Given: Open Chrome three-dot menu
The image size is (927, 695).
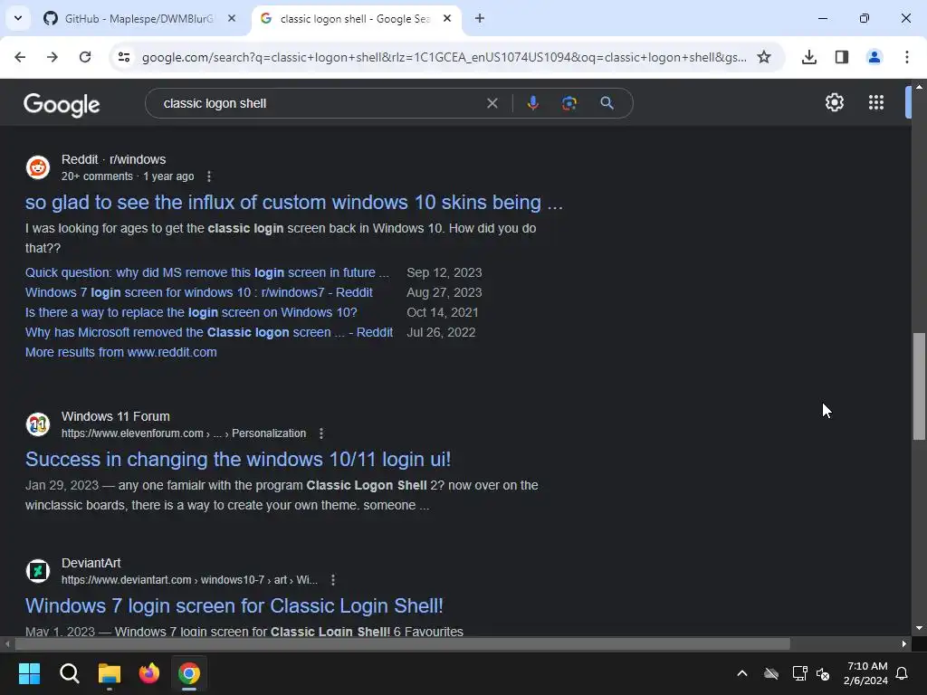Looking at the screenshot, I should [x=906, y=57].
